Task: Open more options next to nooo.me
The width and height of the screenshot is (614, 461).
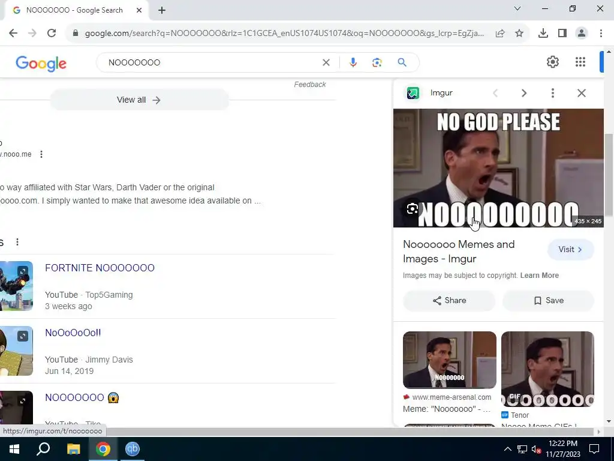Action: pos(41,154)
